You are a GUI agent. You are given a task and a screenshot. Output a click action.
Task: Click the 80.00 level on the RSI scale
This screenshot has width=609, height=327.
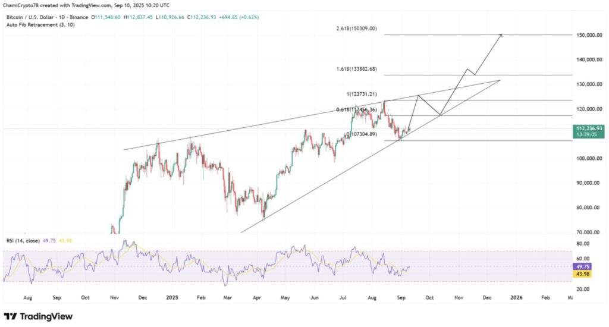point(582,243)
